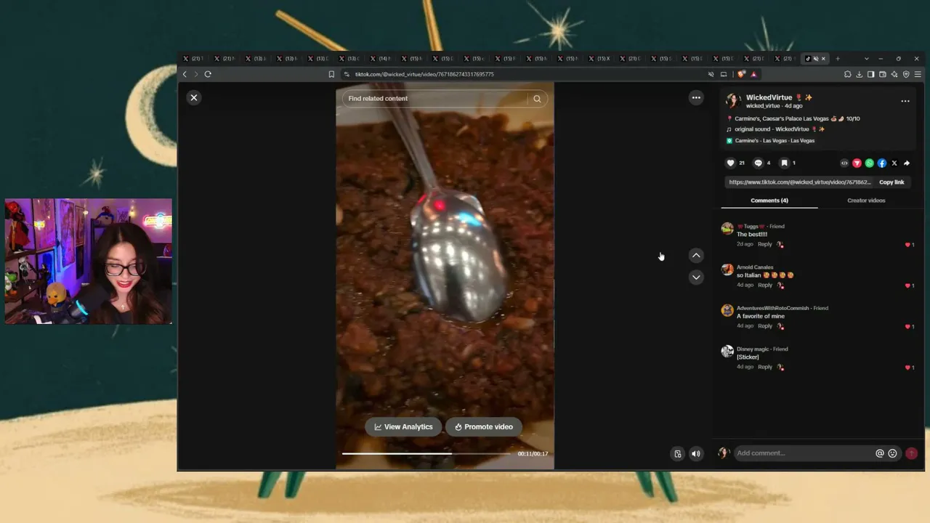Open the emoji picker in comment box
The width and height of the screenshot is (930, 523).
(893, 453)
